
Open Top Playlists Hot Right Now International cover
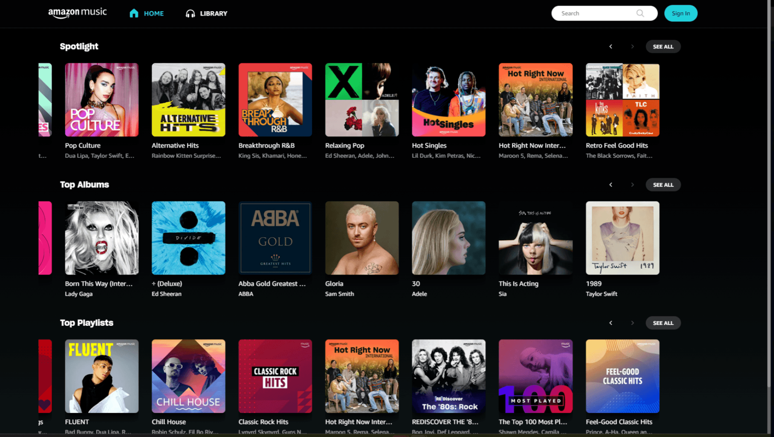(x=362, y=376)
